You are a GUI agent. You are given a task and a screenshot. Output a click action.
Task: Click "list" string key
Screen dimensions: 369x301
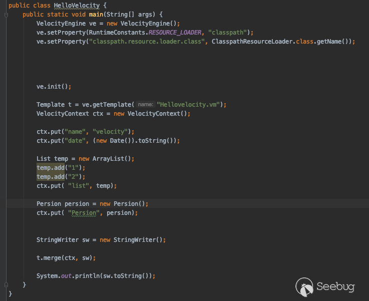[79, 186]
